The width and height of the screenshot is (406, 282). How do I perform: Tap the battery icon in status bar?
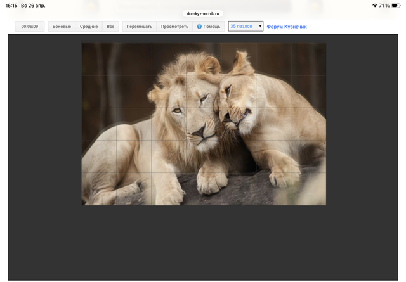(395, 5)
